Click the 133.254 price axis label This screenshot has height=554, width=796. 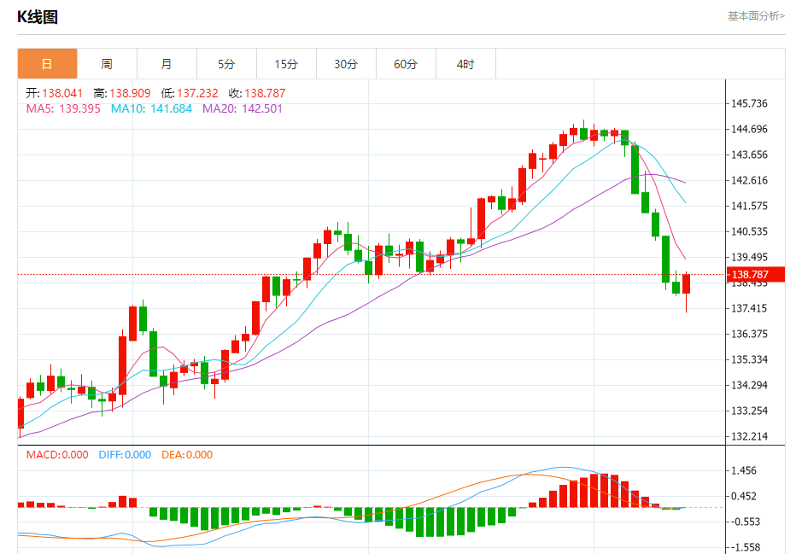[x=749, y=411]
